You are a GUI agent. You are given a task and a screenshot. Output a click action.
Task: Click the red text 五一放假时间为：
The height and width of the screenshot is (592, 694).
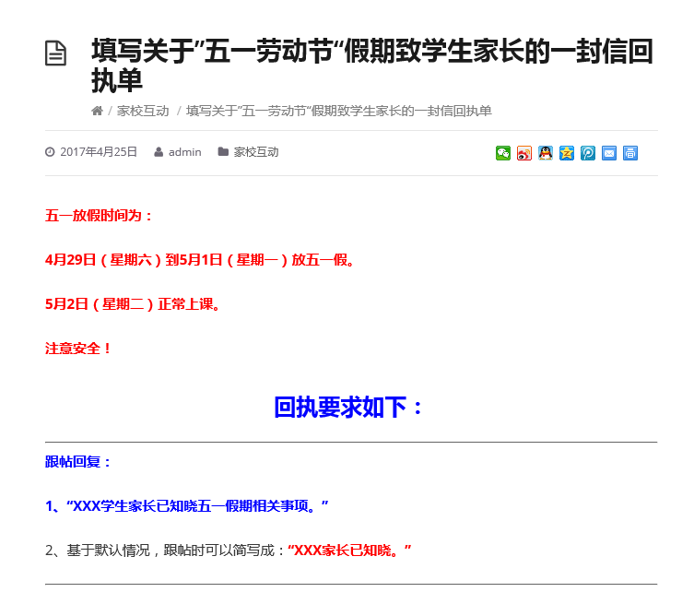[100, 216]
